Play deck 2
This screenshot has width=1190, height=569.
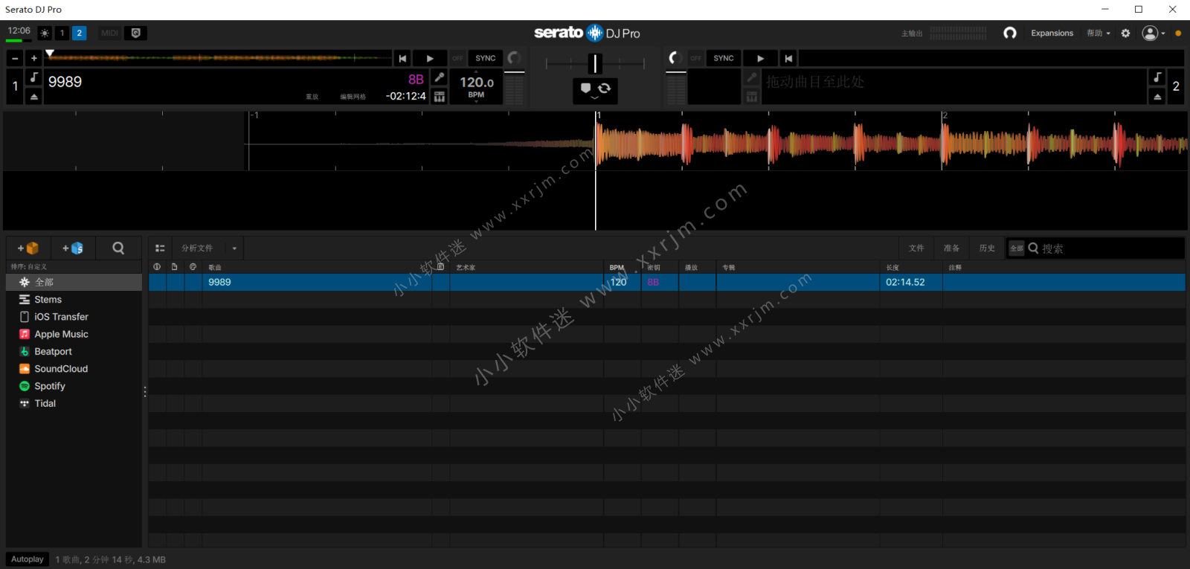coord(760,58)
